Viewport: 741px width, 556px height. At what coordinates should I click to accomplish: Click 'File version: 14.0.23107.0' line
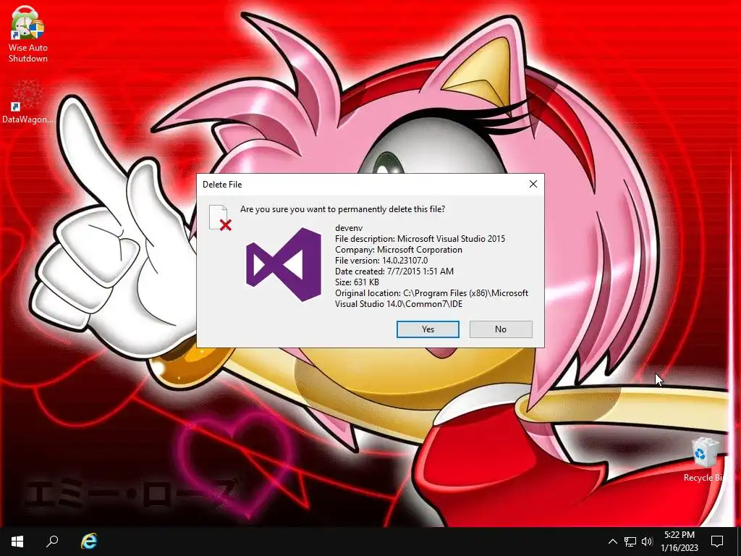click(381, 261)
